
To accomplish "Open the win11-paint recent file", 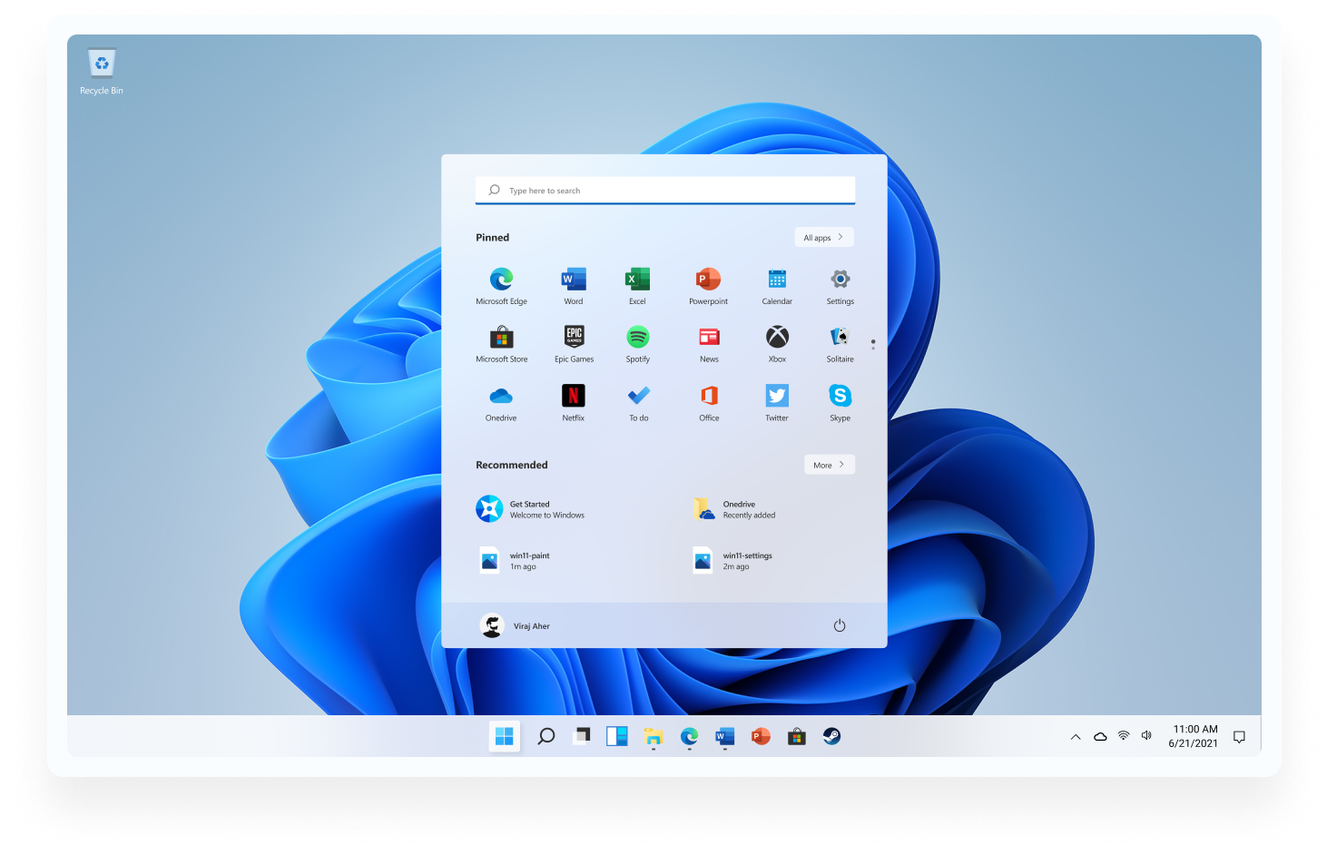I will pos(515,561).
